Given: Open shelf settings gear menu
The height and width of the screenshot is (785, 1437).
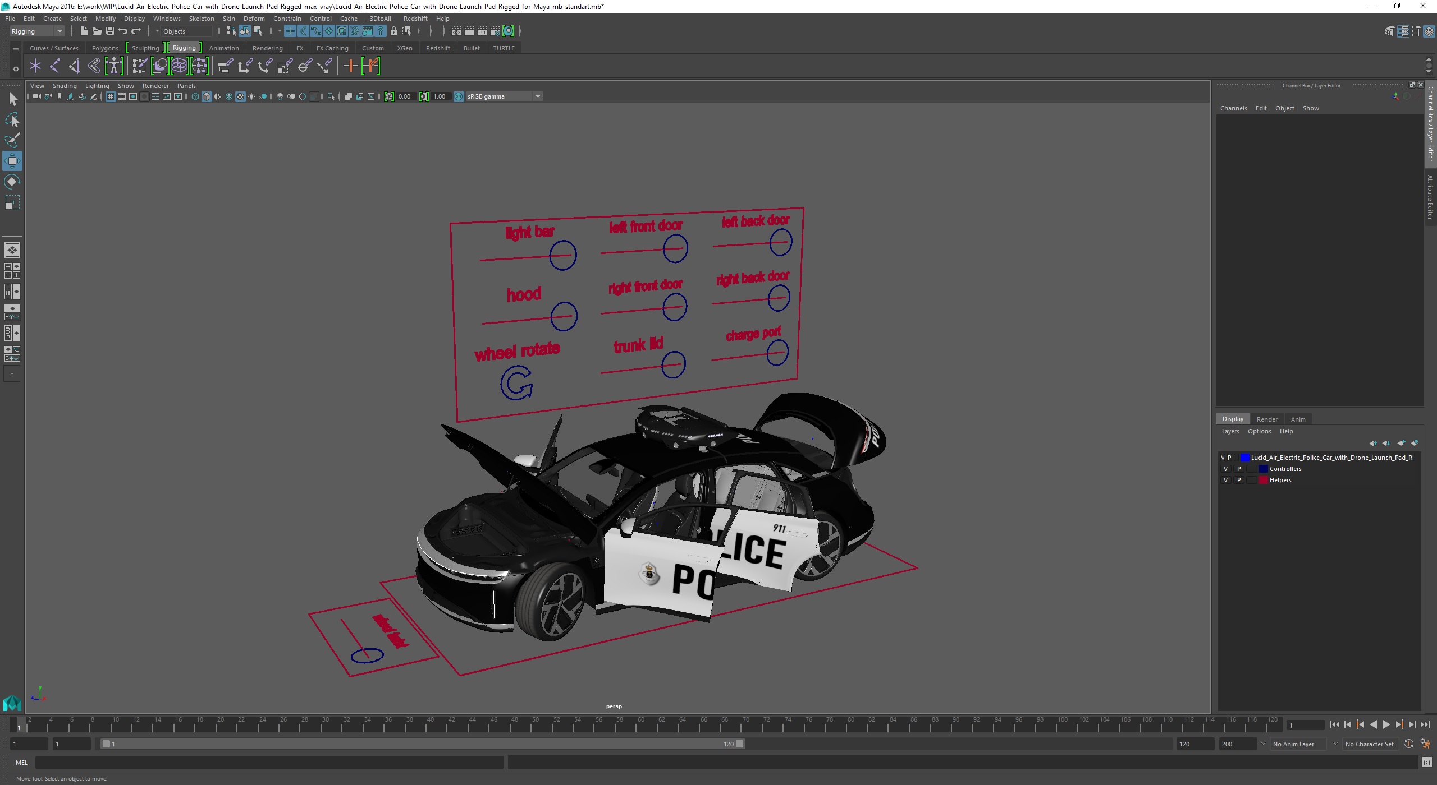Looking at the screenshot, I should pyautogui.click(x=16, y=69).
